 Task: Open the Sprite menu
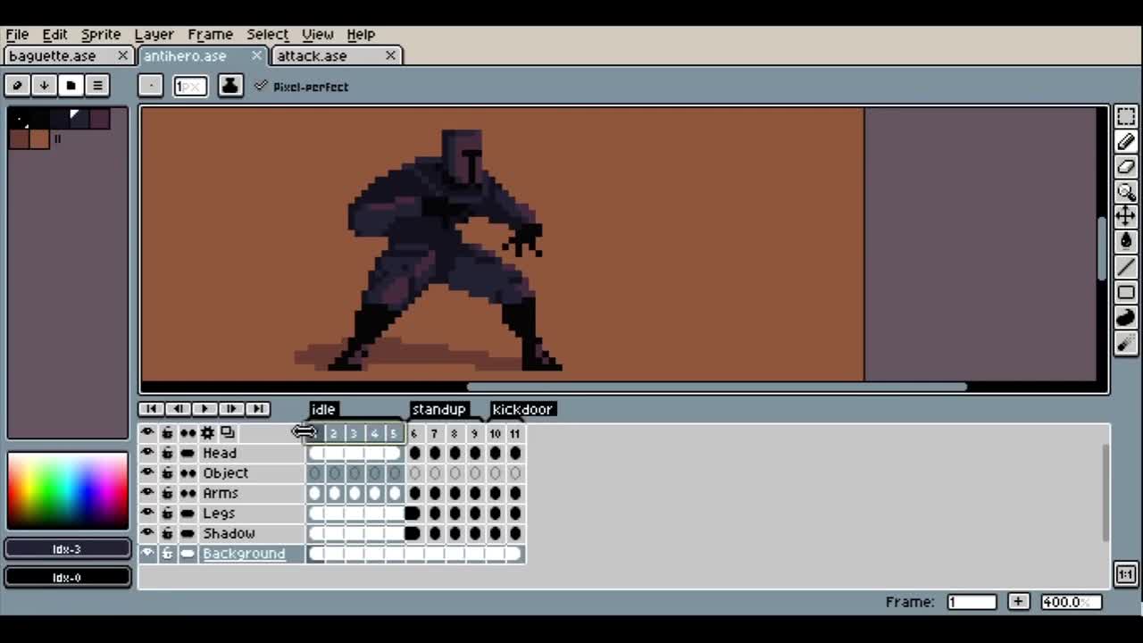point(101,34)
